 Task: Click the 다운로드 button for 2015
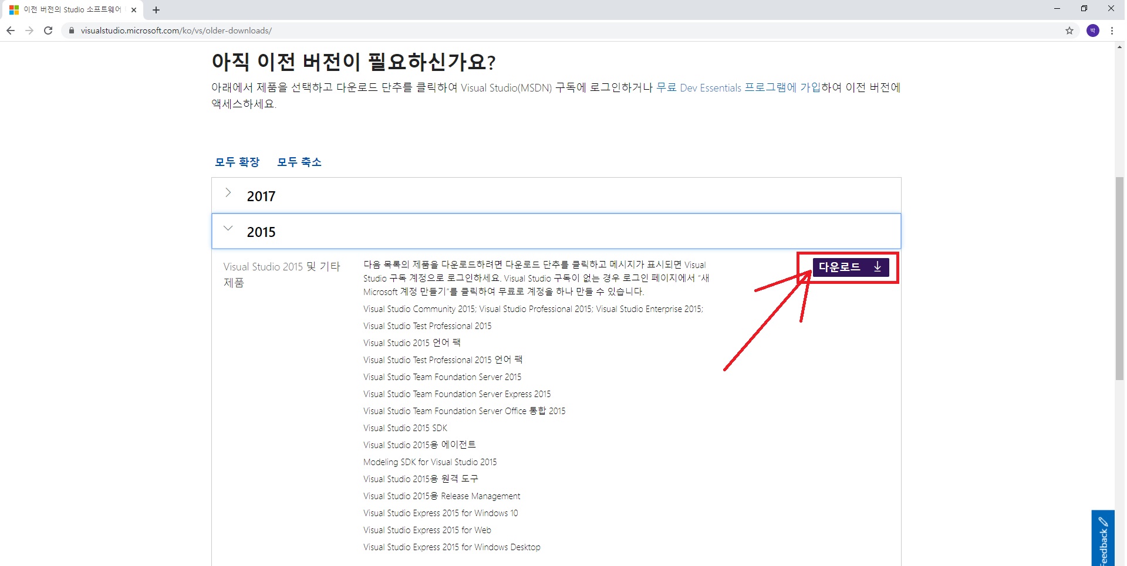click(851, 267)
